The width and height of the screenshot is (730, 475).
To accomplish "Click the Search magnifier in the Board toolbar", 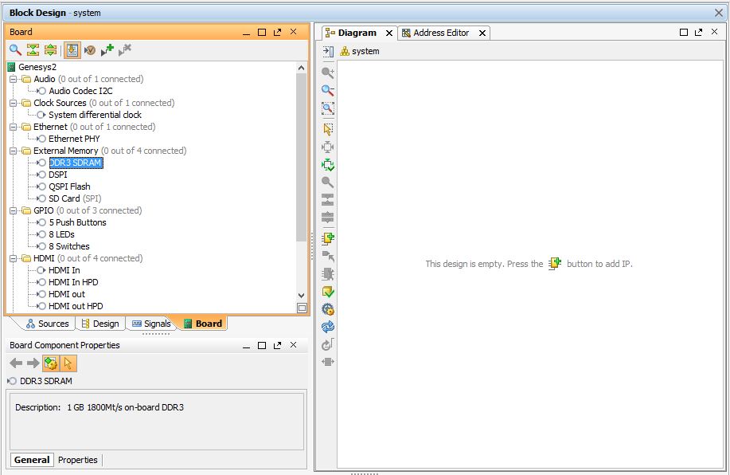I will [x=15, y=49].
